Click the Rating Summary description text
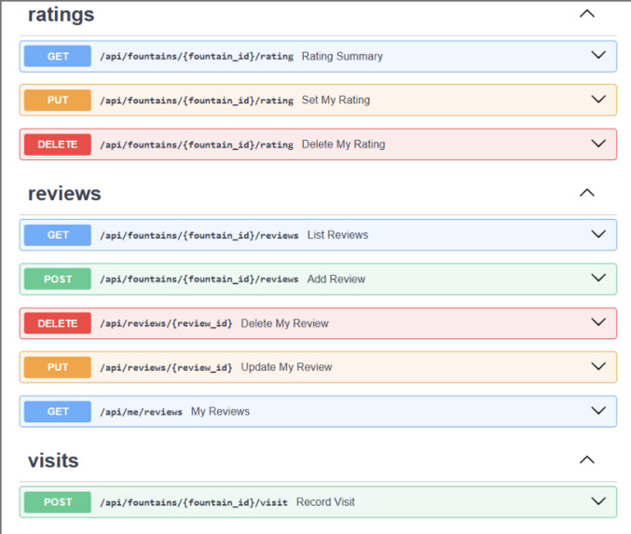631x534 pixels. [342, 56]
